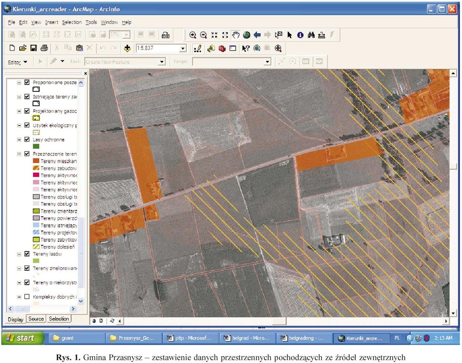Viewport: 462px width, 363px height.
Task: Uncheck the Lasy ochronne layer checkbox
Action: (x=27, y=139)
